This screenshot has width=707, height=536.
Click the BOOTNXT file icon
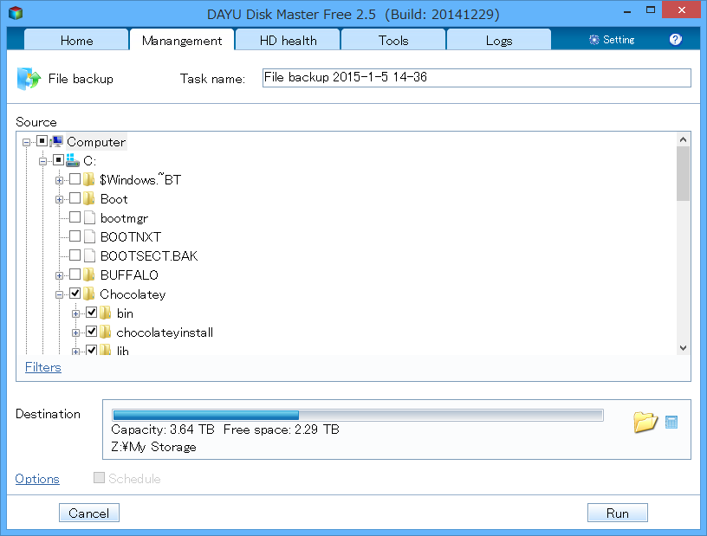point(90,236)
